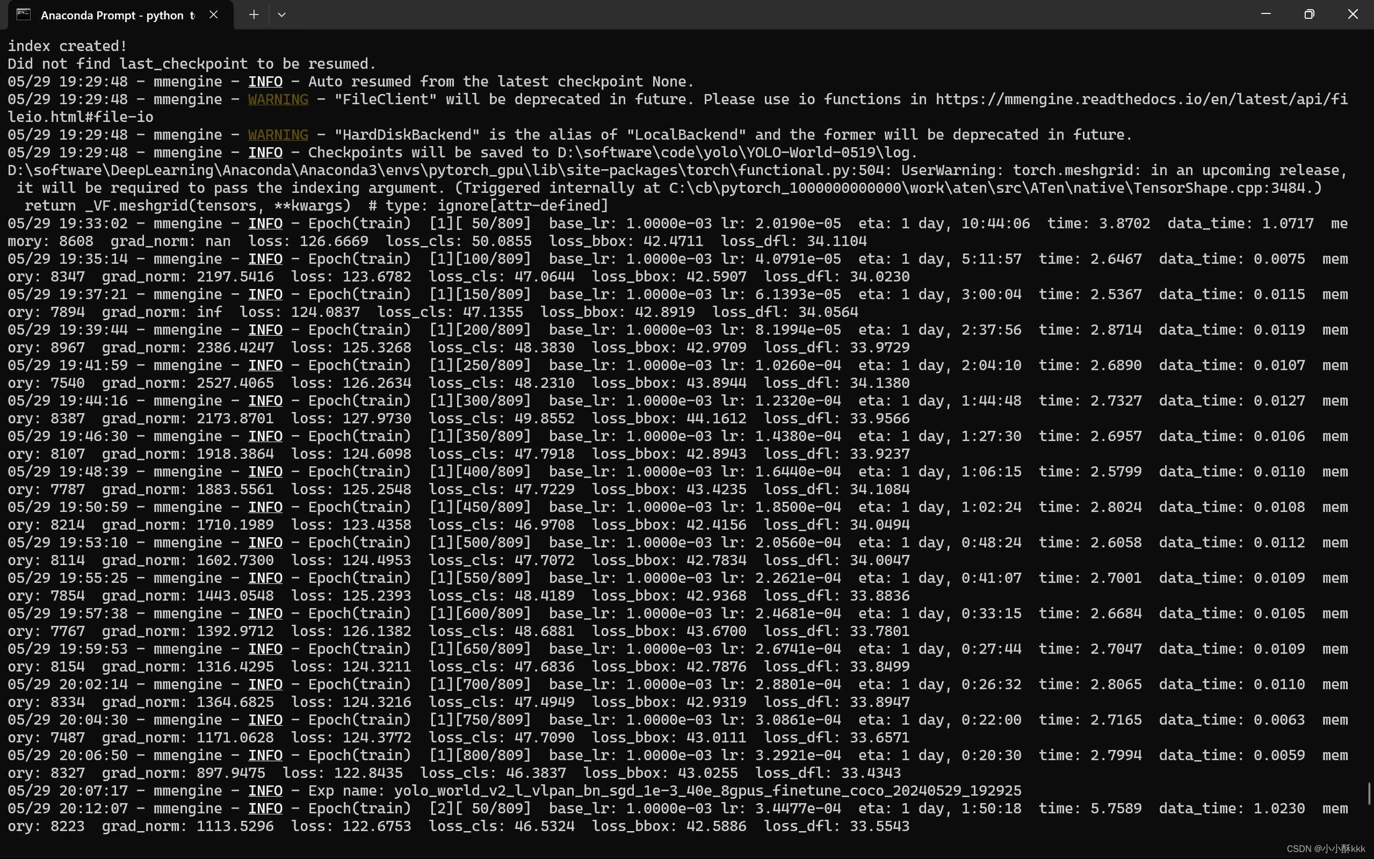Click the scrollbar thumb on right edge
The image size is (1374, 859).
[x=1370, y=793]
